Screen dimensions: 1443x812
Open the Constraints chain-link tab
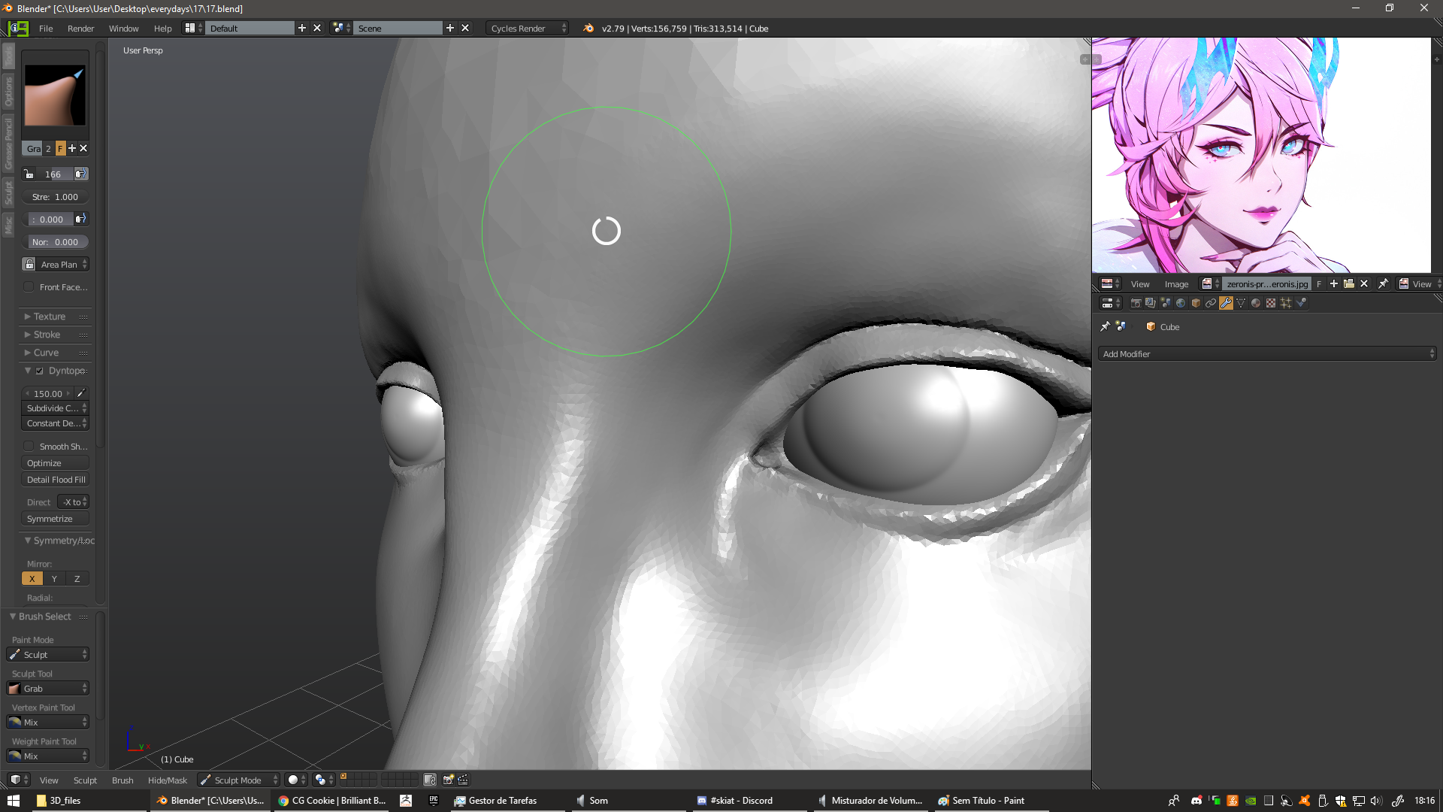[x=1211, y=303]
